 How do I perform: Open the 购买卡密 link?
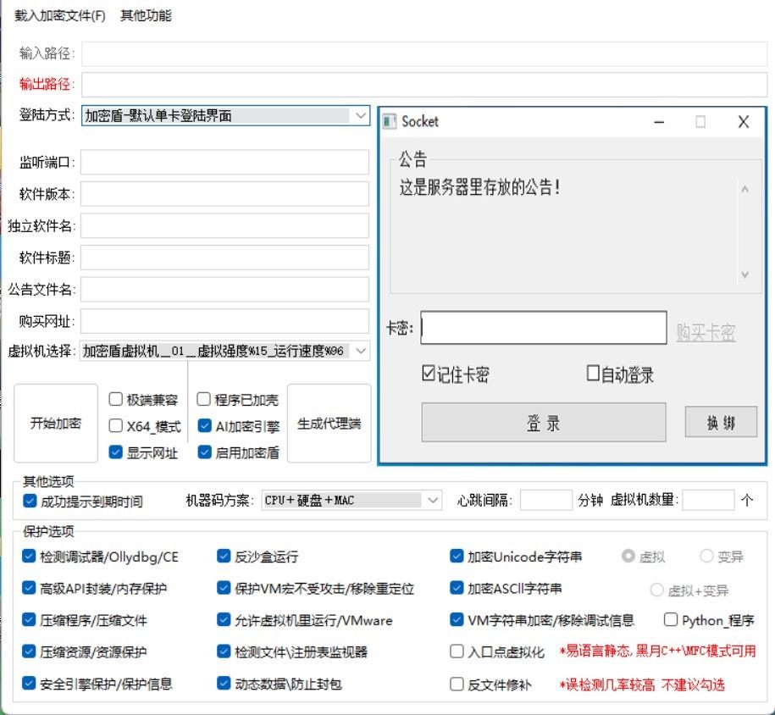[x=706, y=333]
